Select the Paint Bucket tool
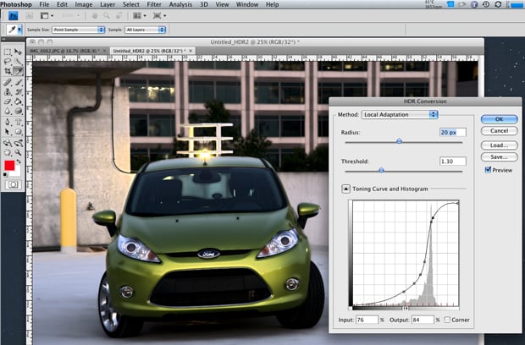Image resolution: width=525 pixels, height=345 pixels. coord(18,101)
